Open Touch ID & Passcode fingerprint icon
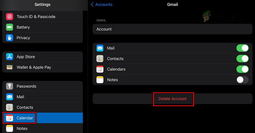Image resolution: width=255 pixels, height=133 pixels. [x=9, y=16]
